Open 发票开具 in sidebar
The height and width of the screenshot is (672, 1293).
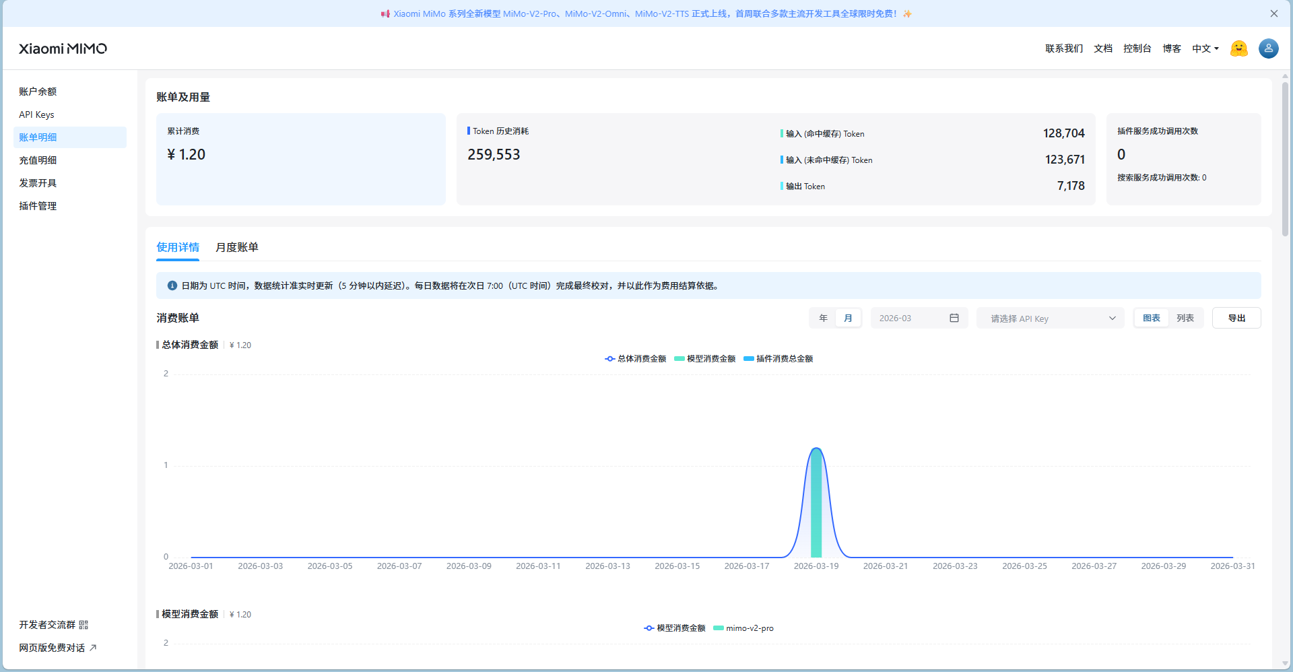(70, 183)
